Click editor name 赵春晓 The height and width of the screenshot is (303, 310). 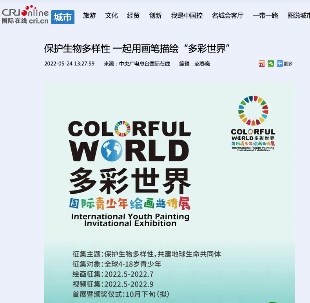click(202, 64)
